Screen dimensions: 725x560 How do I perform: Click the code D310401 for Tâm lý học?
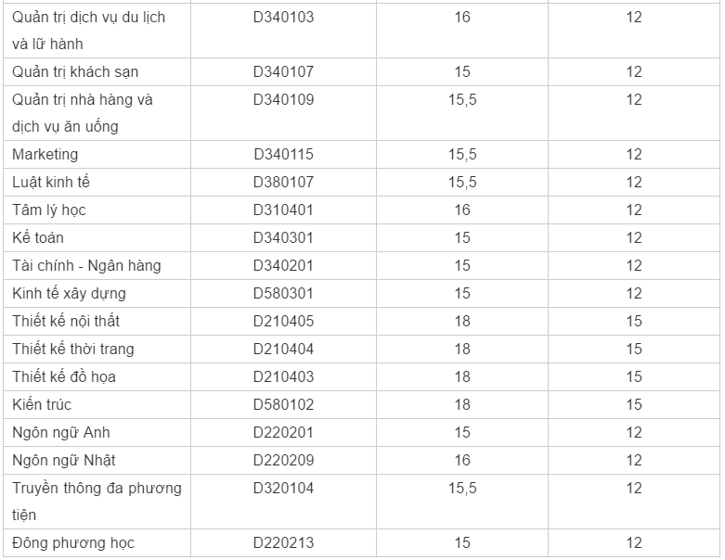[283, 210]
